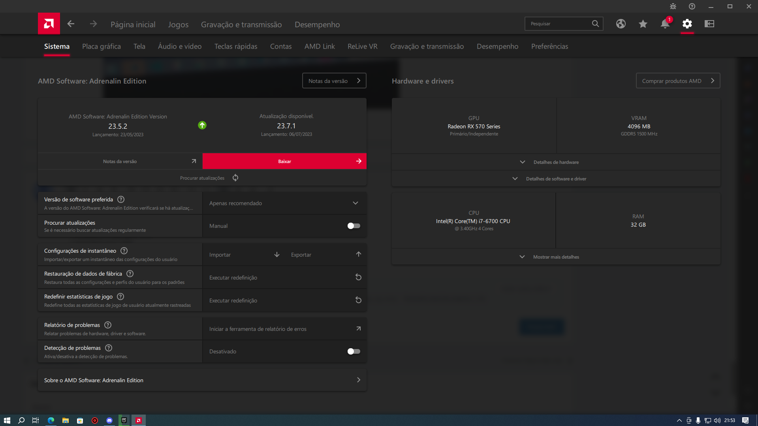Image resolution: width=758 pixels, height=426 pixels.
Task: Toggle the Procurar atualizações Manual switch
Action: click(354, 226)
